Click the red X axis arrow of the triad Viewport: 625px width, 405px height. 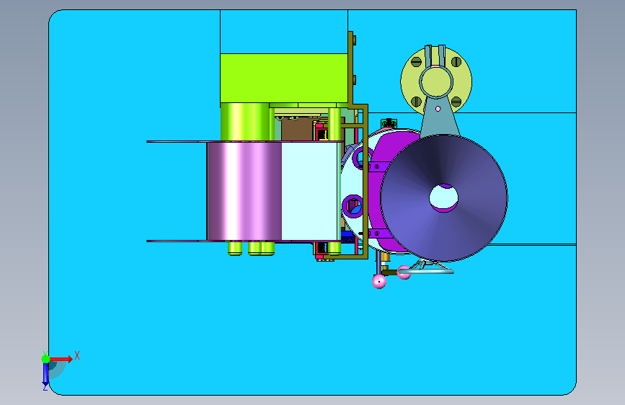[61, 359]
